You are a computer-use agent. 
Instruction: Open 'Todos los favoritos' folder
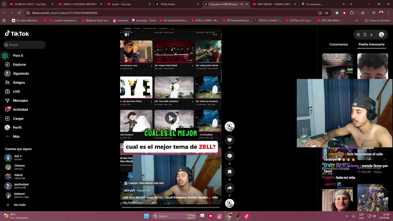377,21
